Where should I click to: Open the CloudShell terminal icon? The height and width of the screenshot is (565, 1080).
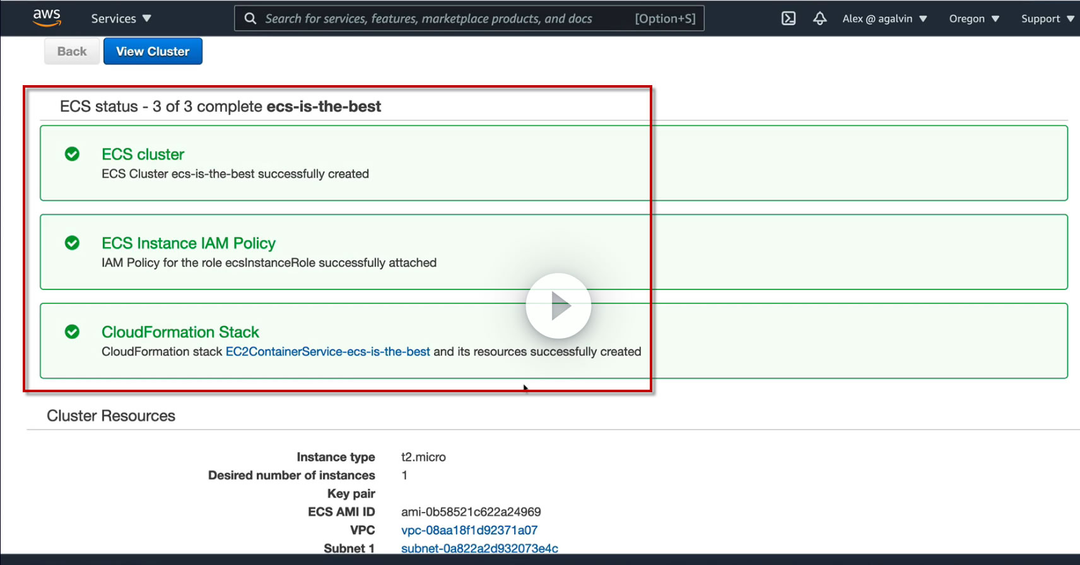pos(789,18)
